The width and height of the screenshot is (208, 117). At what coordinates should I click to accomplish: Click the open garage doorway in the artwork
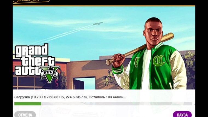pyautogui.click(x=84, y=83)
